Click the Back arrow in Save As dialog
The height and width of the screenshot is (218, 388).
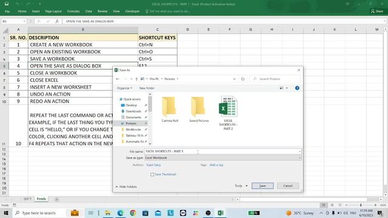(x=118, y=79)
